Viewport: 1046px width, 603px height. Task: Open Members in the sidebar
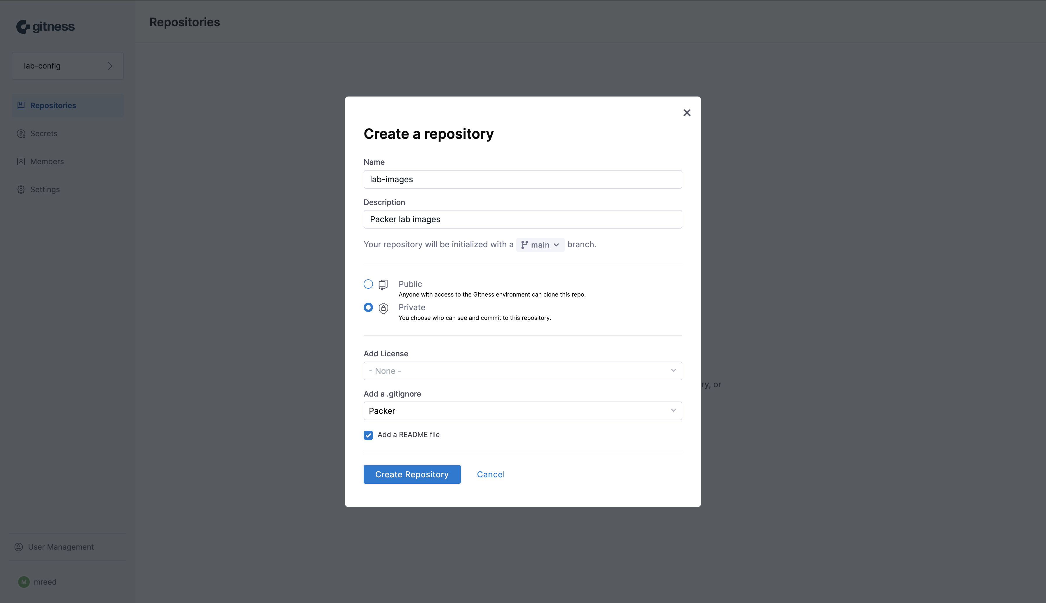point(67,162)
